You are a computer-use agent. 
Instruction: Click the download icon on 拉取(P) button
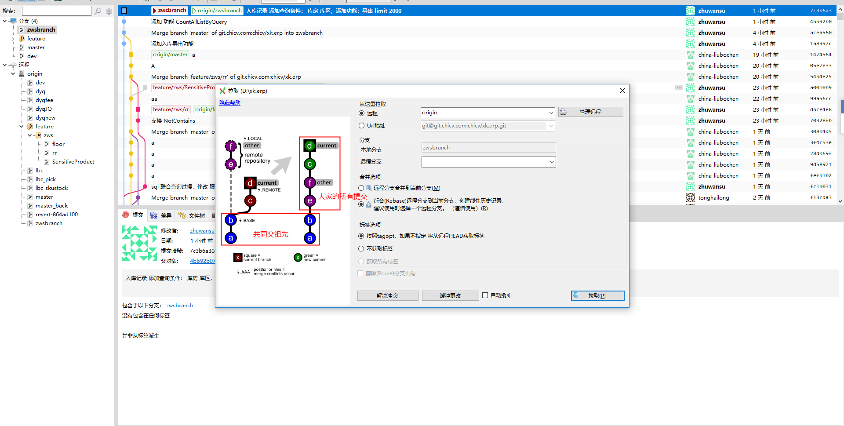coord(576,295)
